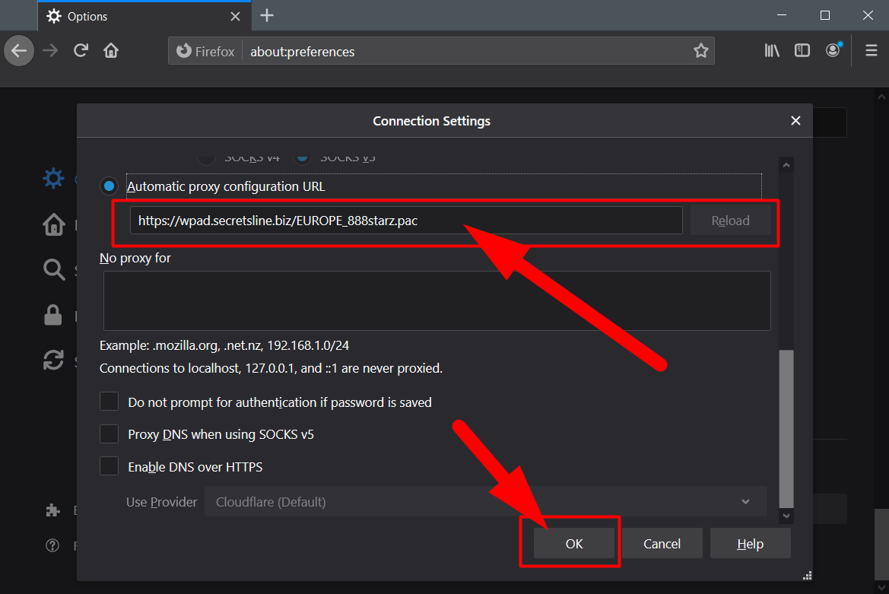Click the proxy configuration URL field
The height and width of the screenshot is (594, 889).
click(406, 221)
